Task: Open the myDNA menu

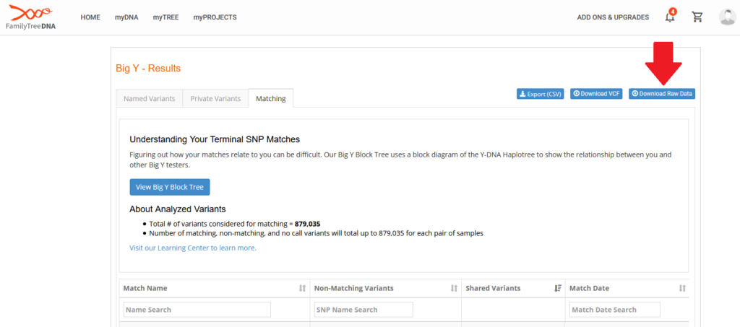Action: tap(126, 17)
